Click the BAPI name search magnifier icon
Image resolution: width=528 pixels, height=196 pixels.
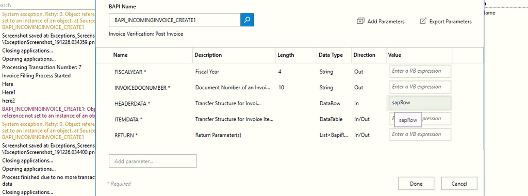coord(247,20)
